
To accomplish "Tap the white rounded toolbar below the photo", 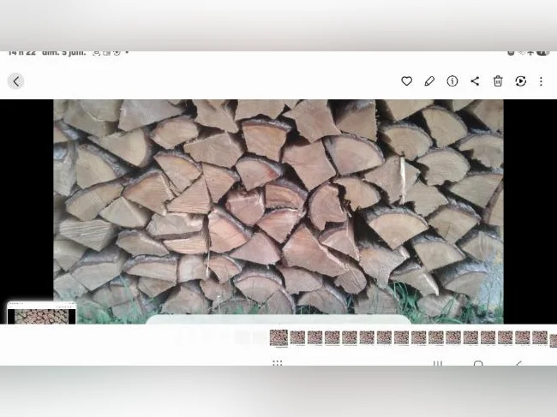I will (x=278, y=319).
